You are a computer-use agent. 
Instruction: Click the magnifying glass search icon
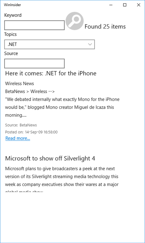tap(75, 21)
